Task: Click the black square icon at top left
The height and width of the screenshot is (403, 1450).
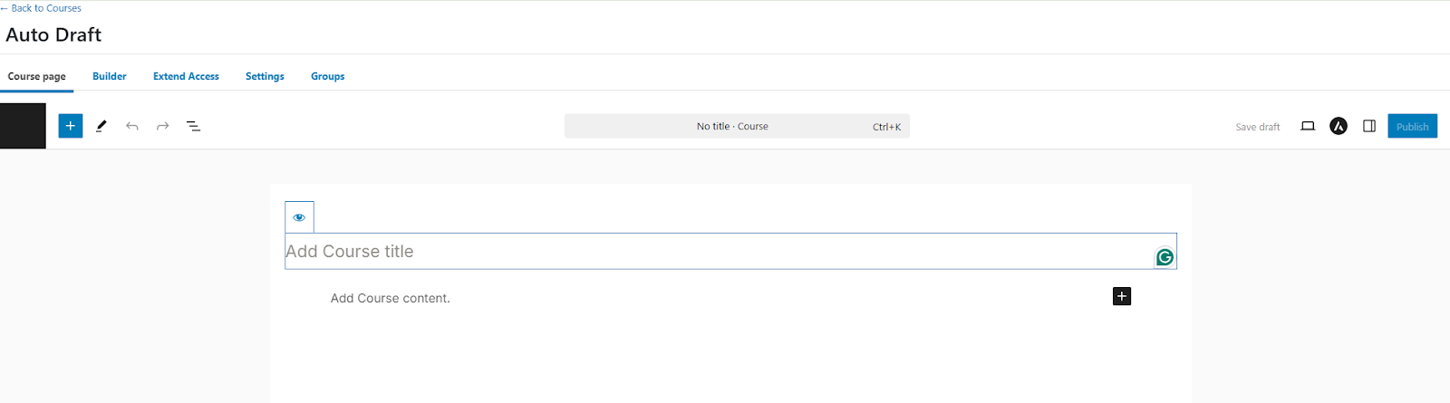Action: pyautogui.click(x=23, y=126)
